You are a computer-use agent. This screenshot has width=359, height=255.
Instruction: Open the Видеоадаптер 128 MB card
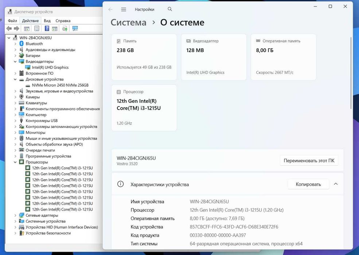(214, 57)
